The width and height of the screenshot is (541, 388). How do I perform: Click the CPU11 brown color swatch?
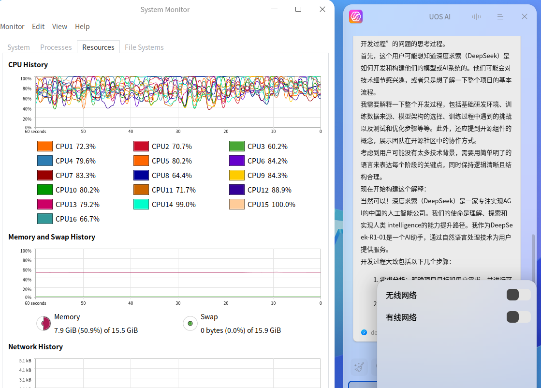point(141,190)
